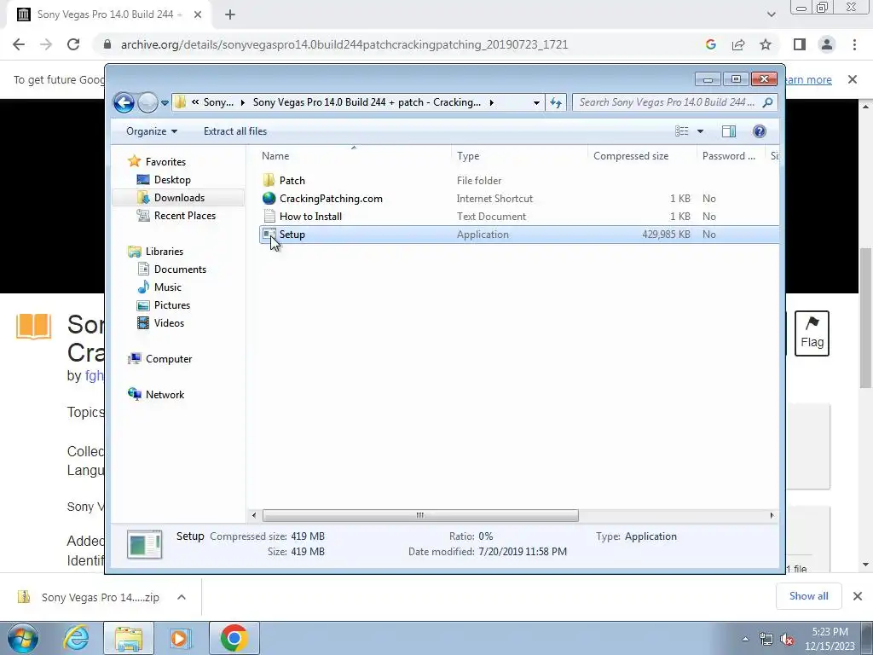The height and width of the screenshot is (655, 873).
Task: Click the Explorer forward navigation arrow
Action: (x=147, y=102)
